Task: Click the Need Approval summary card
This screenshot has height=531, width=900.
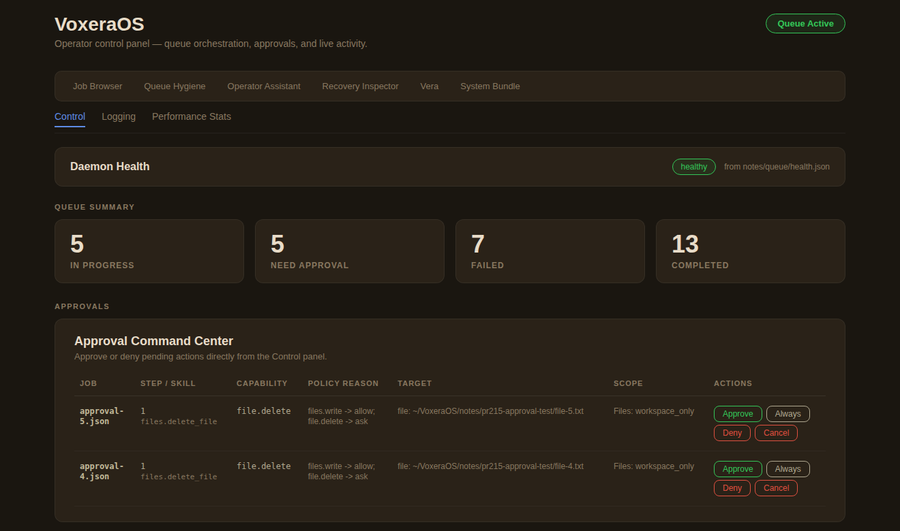Action: tap(350, 251)
